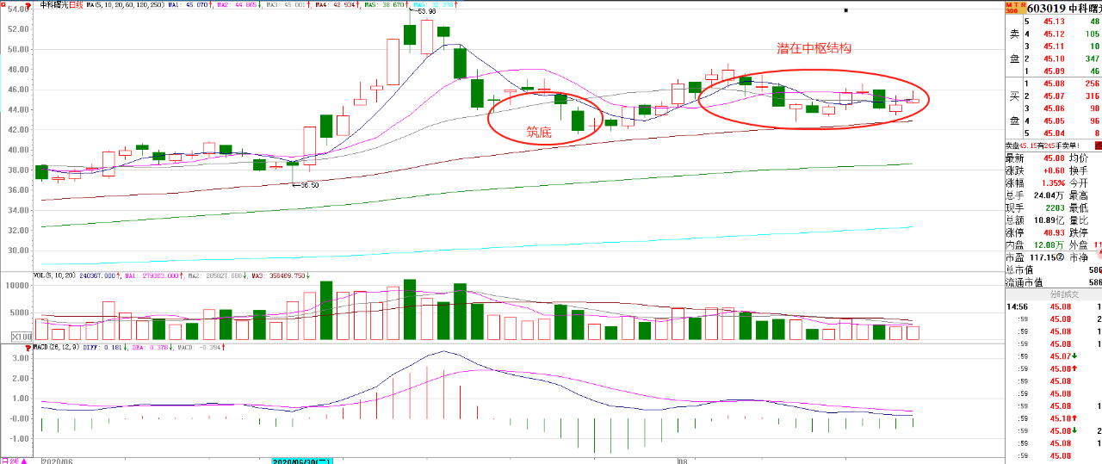Screen dimensions: 1102x464
Task: Click the 现手 value 2203
Action: [1054, 208]
